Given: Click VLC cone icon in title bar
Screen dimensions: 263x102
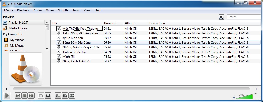Looking at the screenshot, I should coord(4,4).
